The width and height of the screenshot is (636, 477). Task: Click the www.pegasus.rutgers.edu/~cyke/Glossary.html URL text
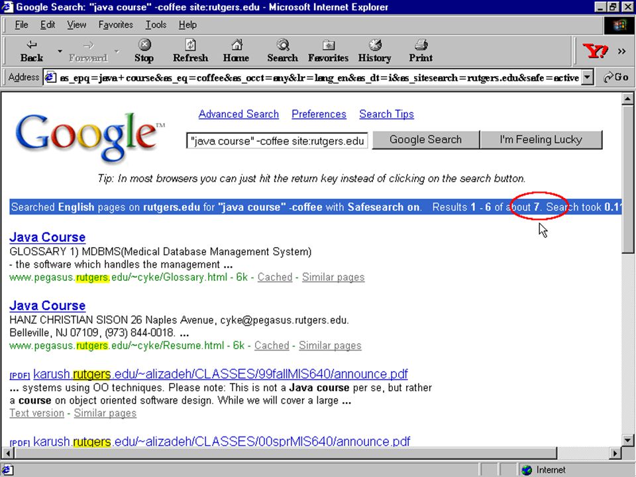point(119,277)
